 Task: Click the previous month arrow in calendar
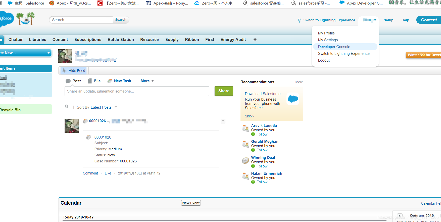click(400, 216)
